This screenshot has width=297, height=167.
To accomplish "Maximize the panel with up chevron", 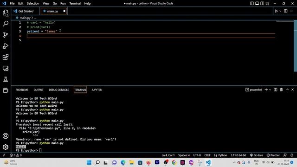I will point(287,90).
